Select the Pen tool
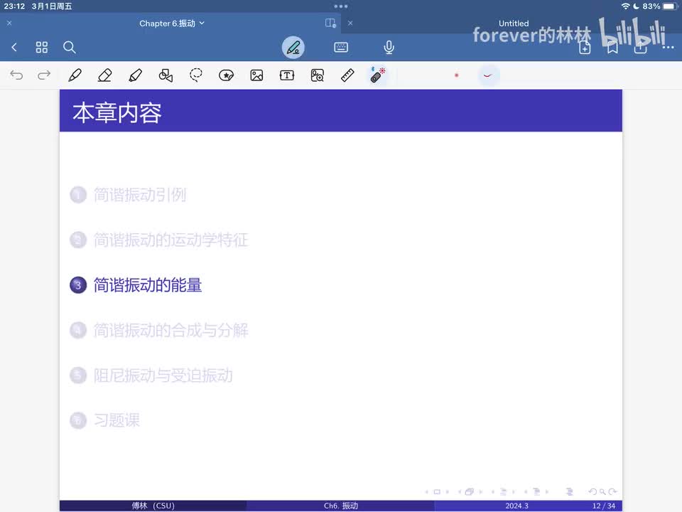682x512 pixels. tap(75, 75)
